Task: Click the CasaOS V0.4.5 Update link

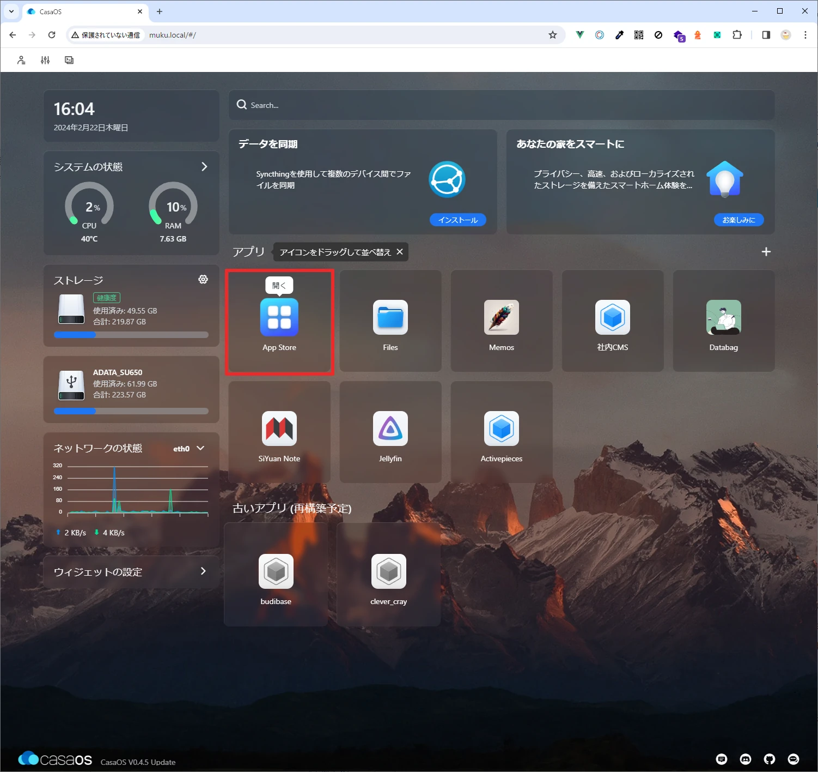Action: tap(138, 762)
